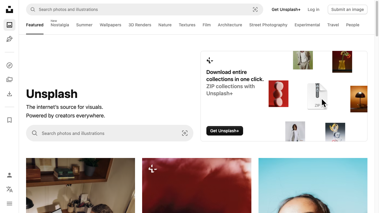Select the Nostalgia tab
Image resolution: width=379 pixels, height=213 pixels.
[60, 25]
